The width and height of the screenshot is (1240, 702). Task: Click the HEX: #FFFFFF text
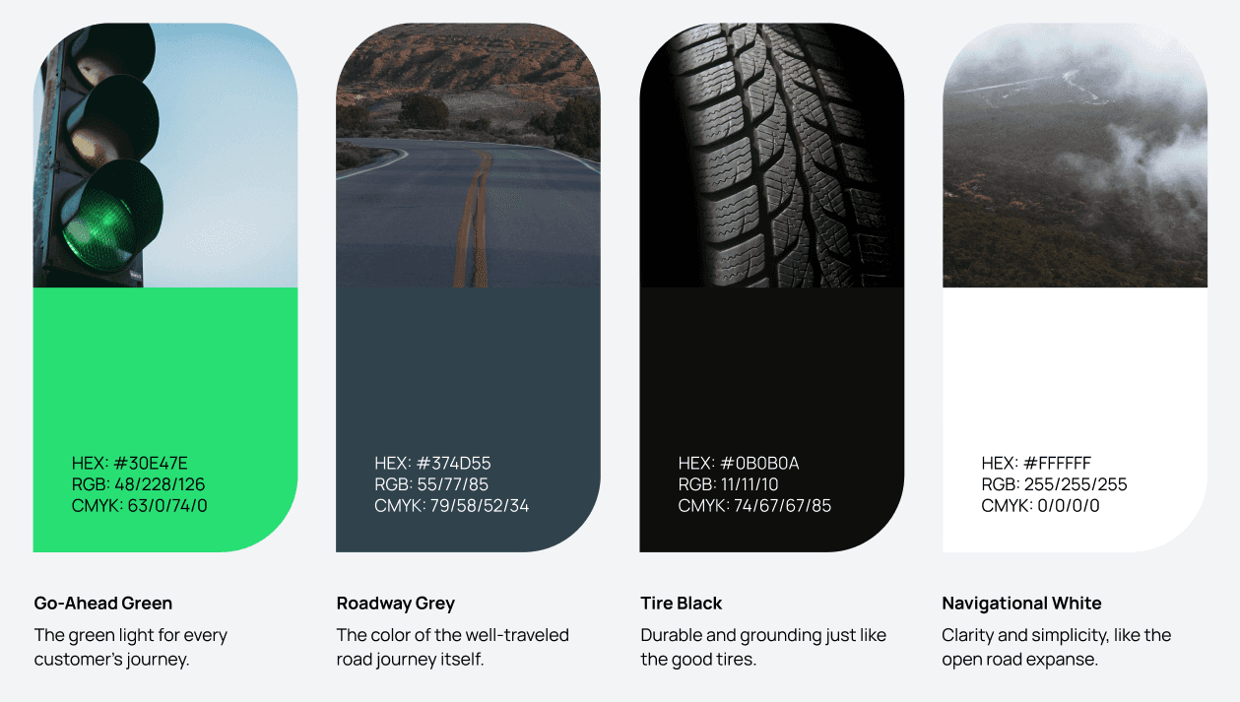1036,463
